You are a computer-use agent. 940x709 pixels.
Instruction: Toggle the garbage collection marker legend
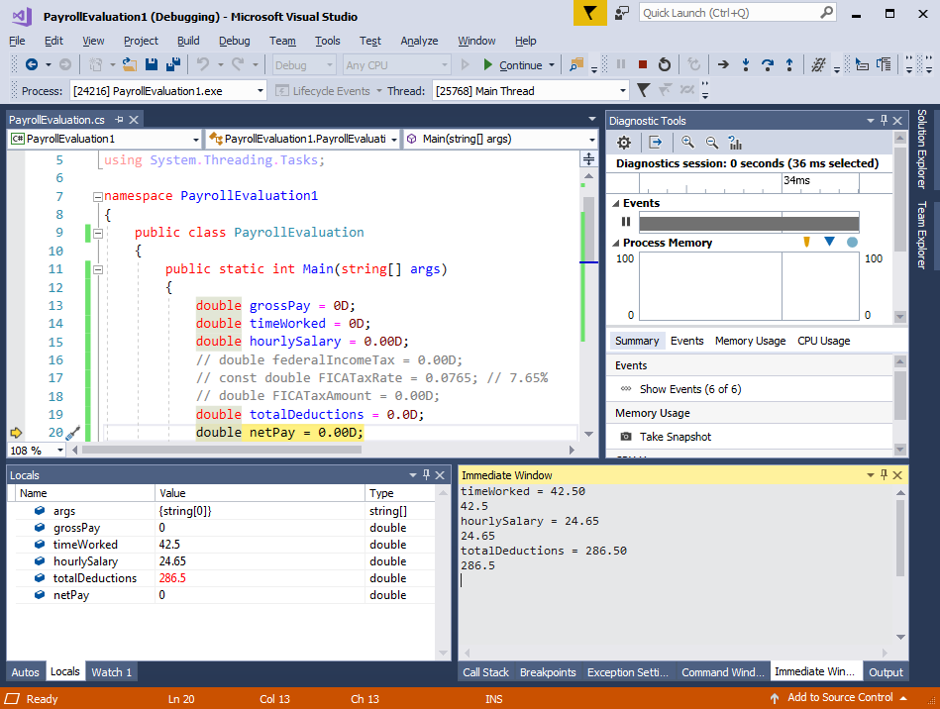click(x=807, y=242)
